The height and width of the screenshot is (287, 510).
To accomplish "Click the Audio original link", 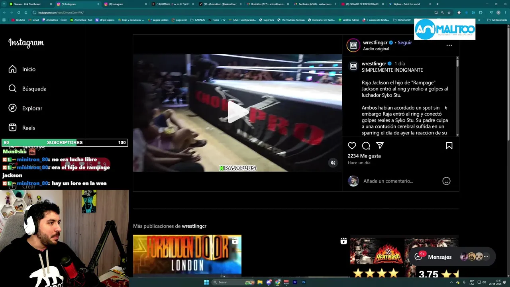I will coord(376,49).
